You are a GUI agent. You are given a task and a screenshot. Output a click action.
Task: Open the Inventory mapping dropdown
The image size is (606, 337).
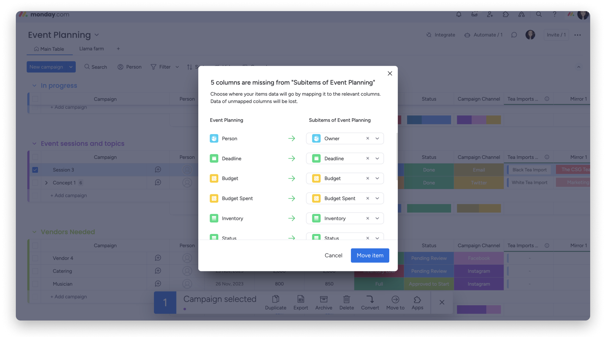click(377, 218)
